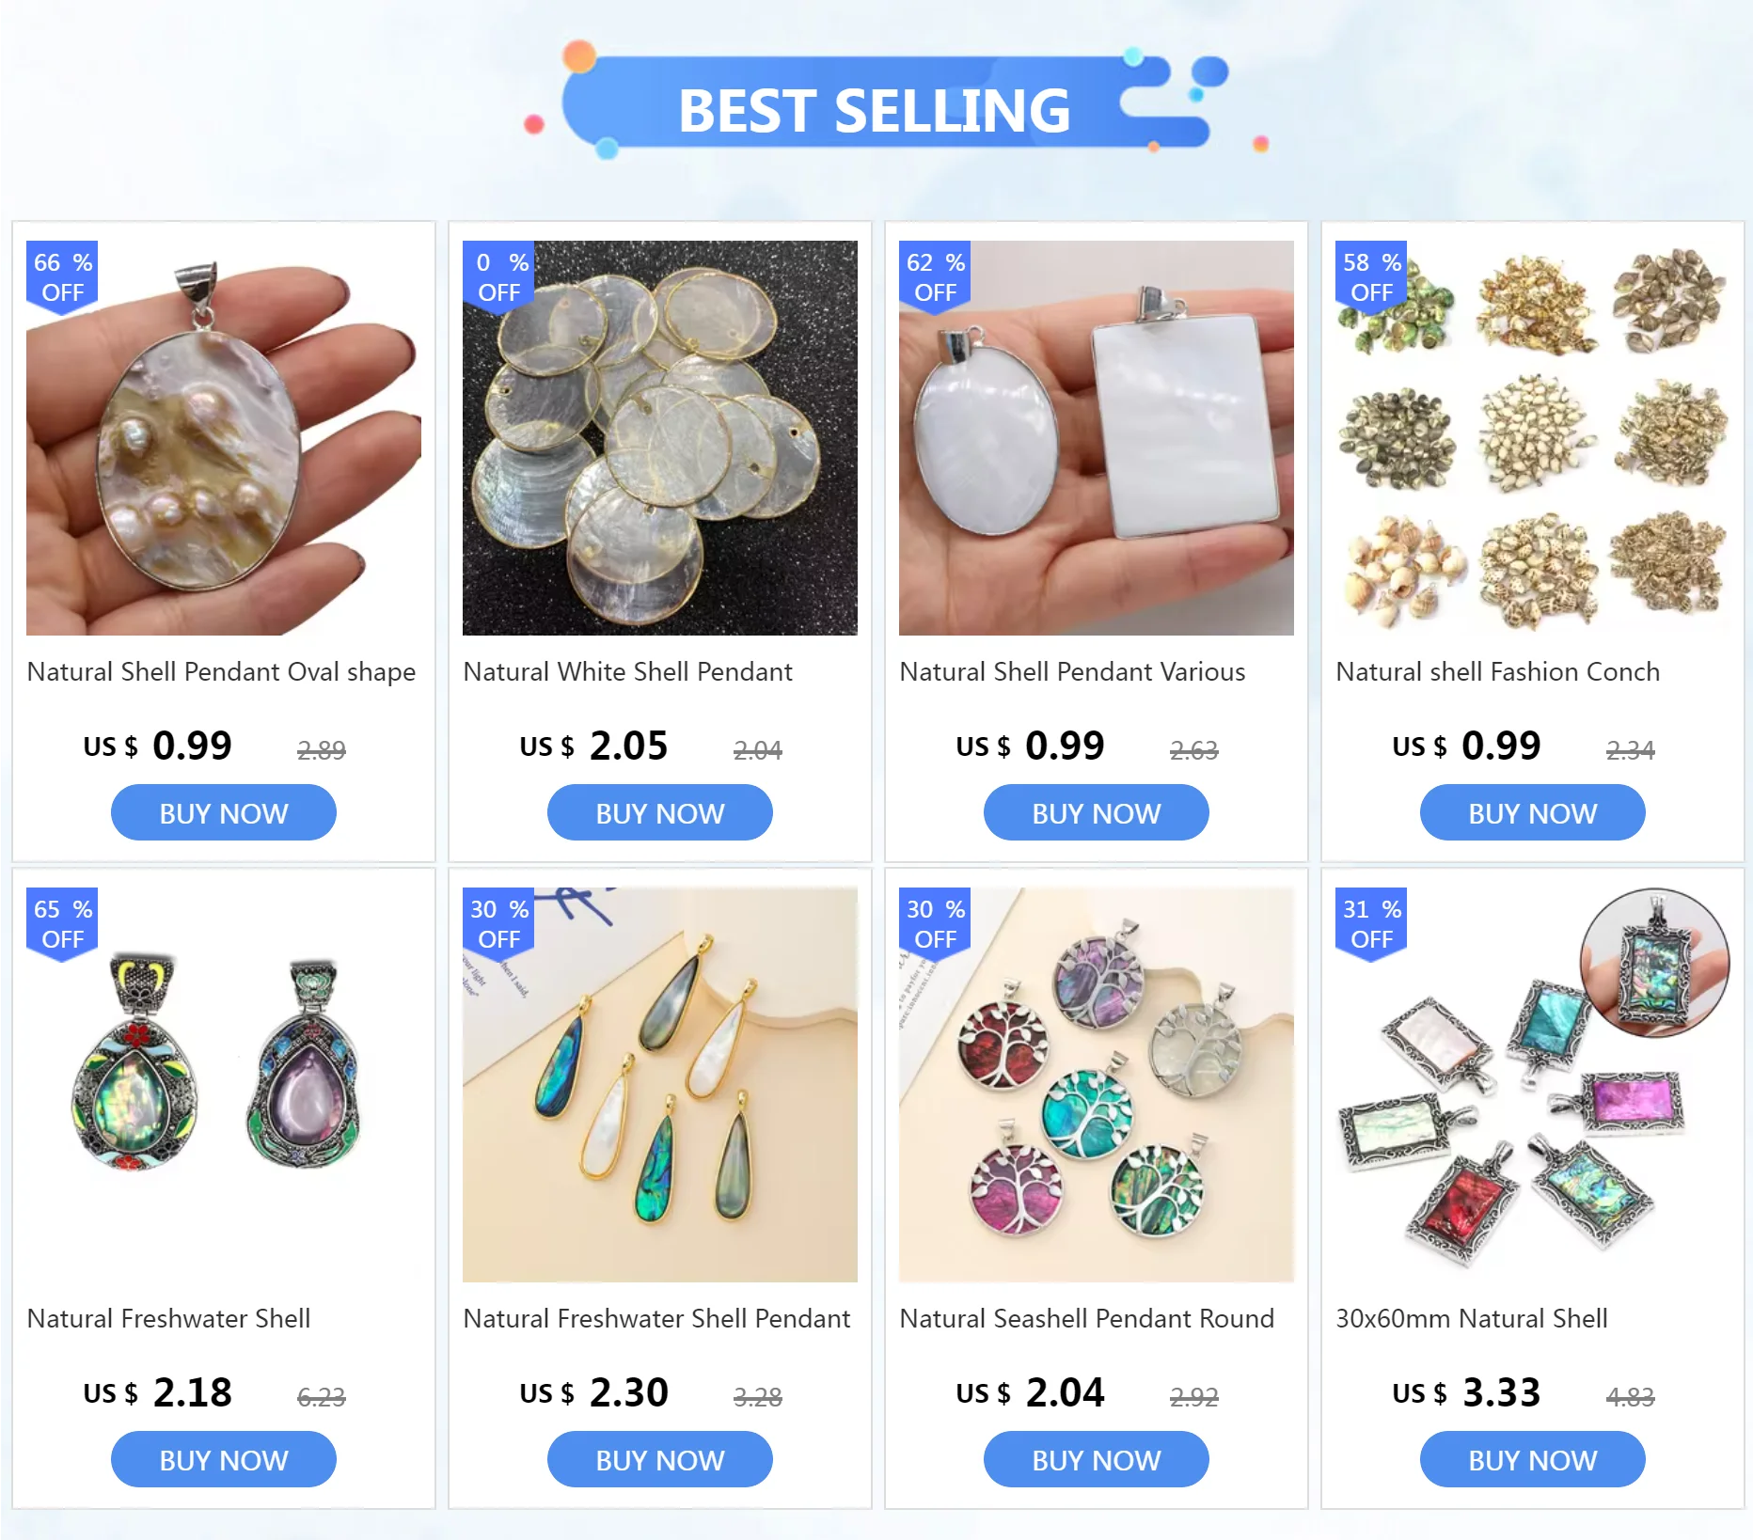Viewport: 1753px width, 1540px height.
Task: Open the Natural Freshwater Shell Pendant title
Action: click(x=656, y=1318)
